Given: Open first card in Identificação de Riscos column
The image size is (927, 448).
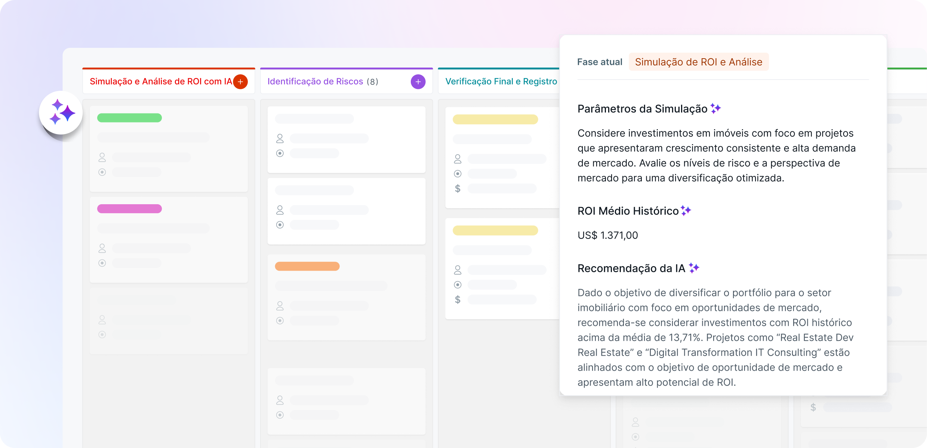Looking at the screenshot, I should tap(346, 140).
